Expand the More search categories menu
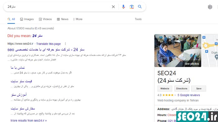218x122 pixels. (78, 19)
